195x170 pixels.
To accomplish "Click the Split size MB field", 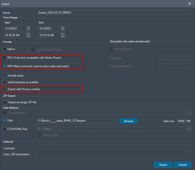I will (180, 121).
